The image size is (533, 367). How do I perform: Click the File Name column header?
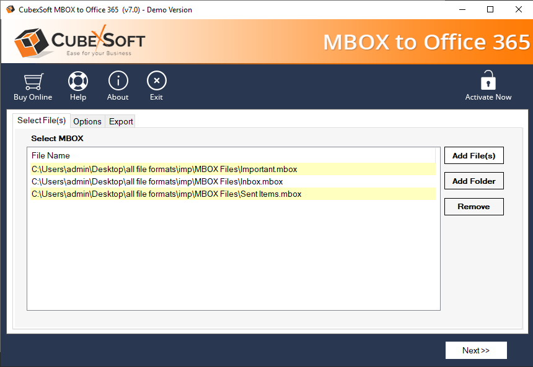[51, 155]
